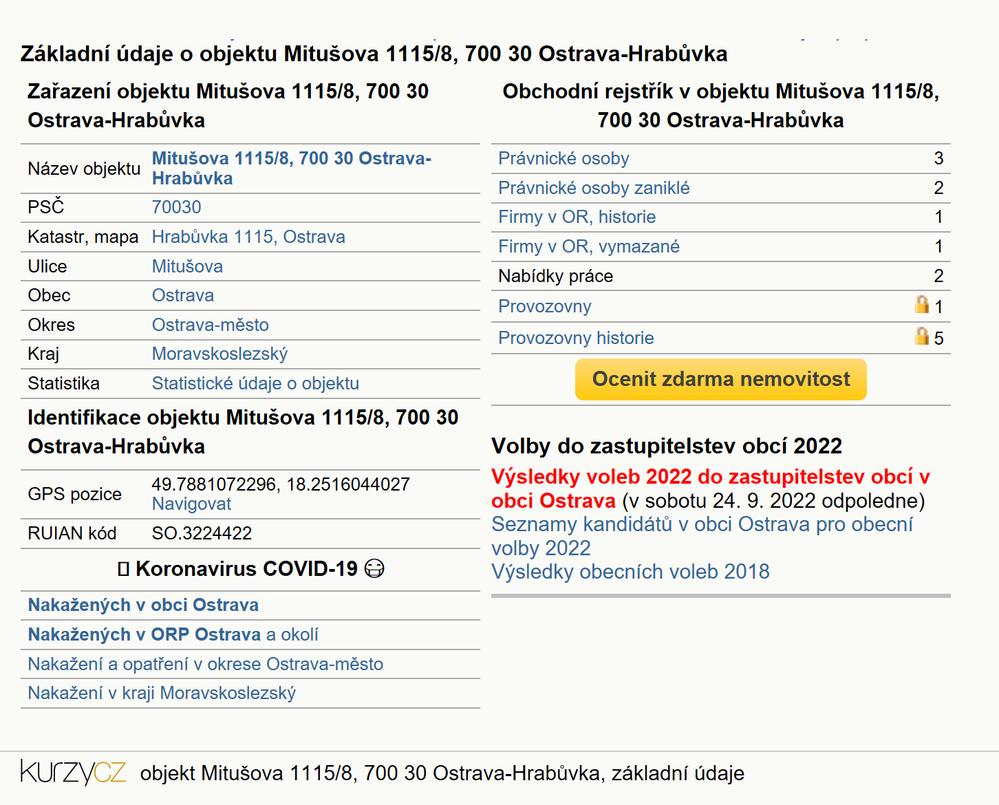Click the lock icon beside Provozovny count
This screenshot has width=999, height=805.
click(x=921, y=304)
